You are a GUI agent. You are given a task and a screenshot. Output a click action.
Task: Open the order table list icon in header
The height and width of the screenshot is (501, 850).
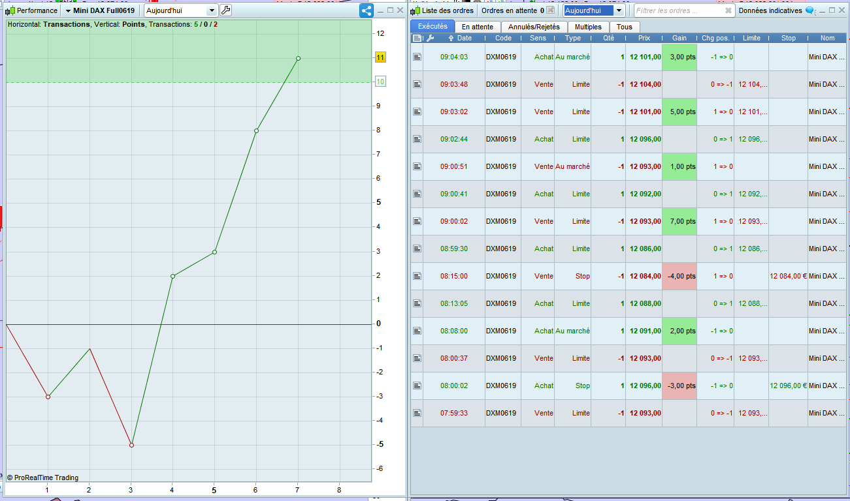click(417, 38)
